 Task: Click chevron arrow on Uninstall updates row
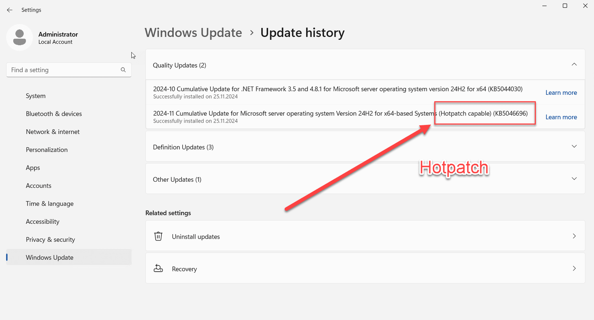point(574,236)
